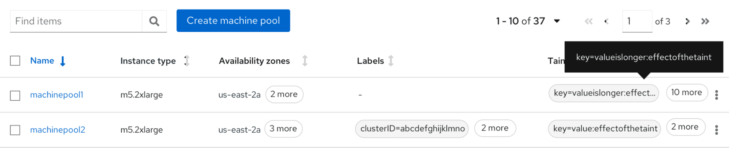This screenshot has width=729, height=148.
Task: Expand 2 more availability zones for machinepool1
Action: point(284,95)
